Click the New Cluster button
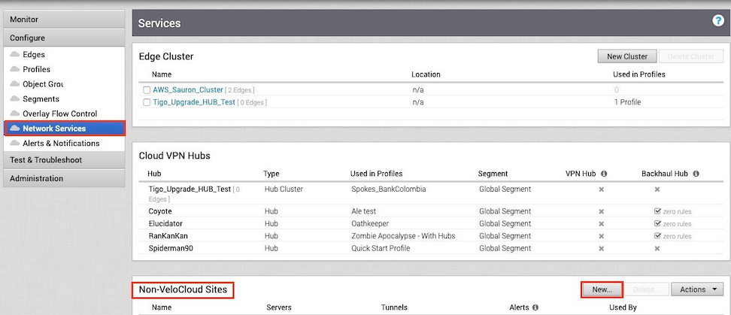The image size is (731, 315). tap(627, 56)
